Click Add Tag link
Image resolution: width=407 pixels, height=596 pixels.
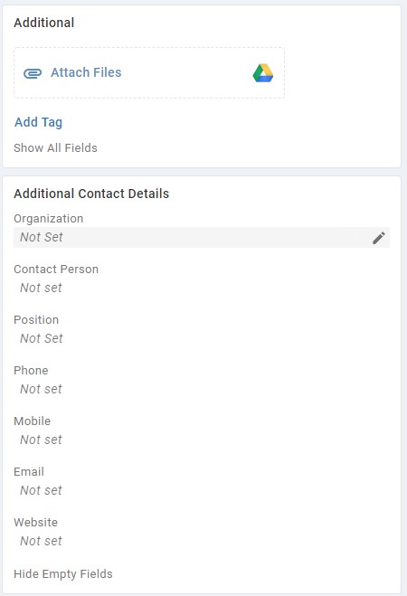pos(38,122)
